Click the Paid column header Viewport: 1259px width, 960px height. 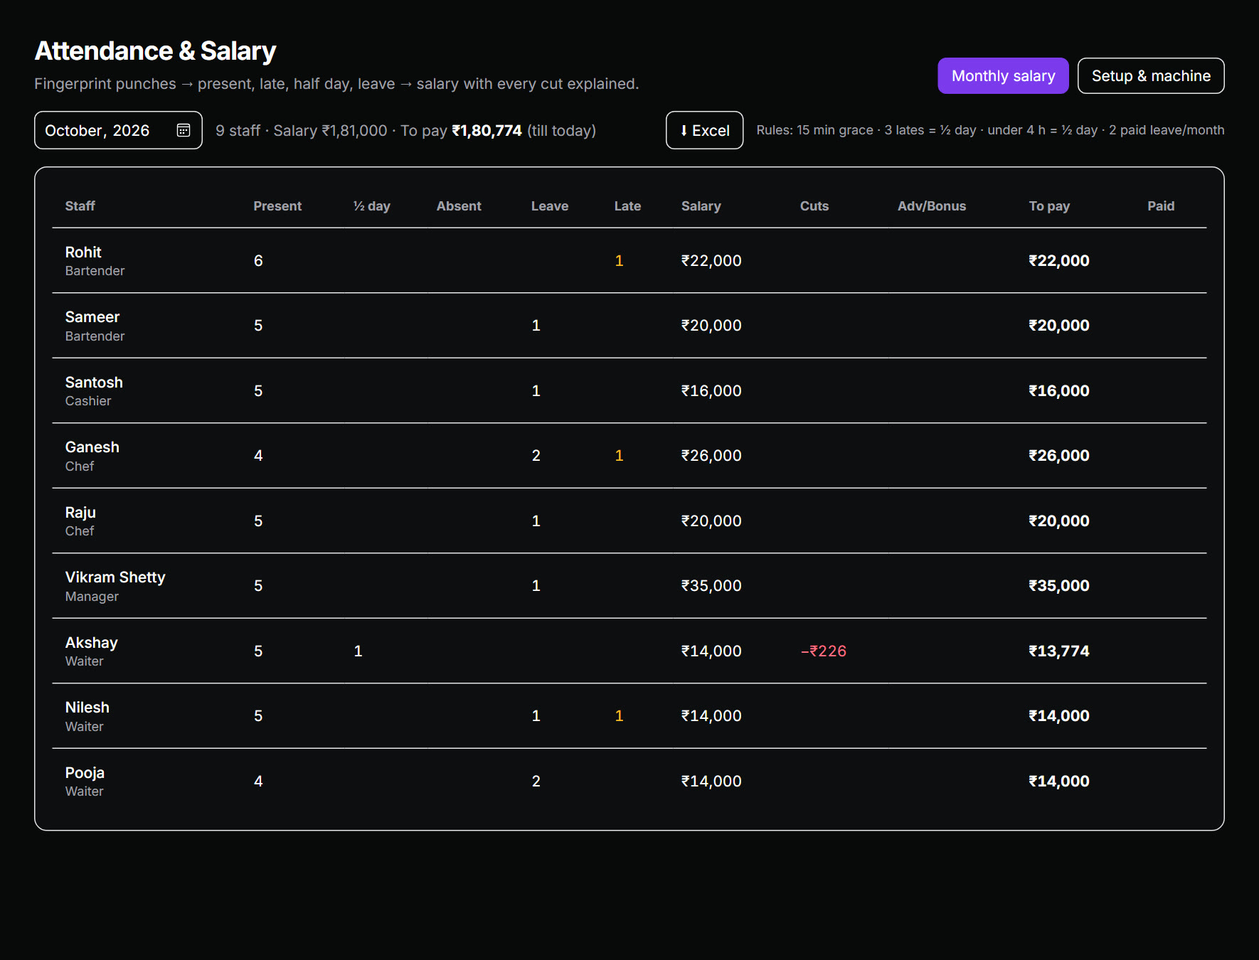(x=1161, y=206)
